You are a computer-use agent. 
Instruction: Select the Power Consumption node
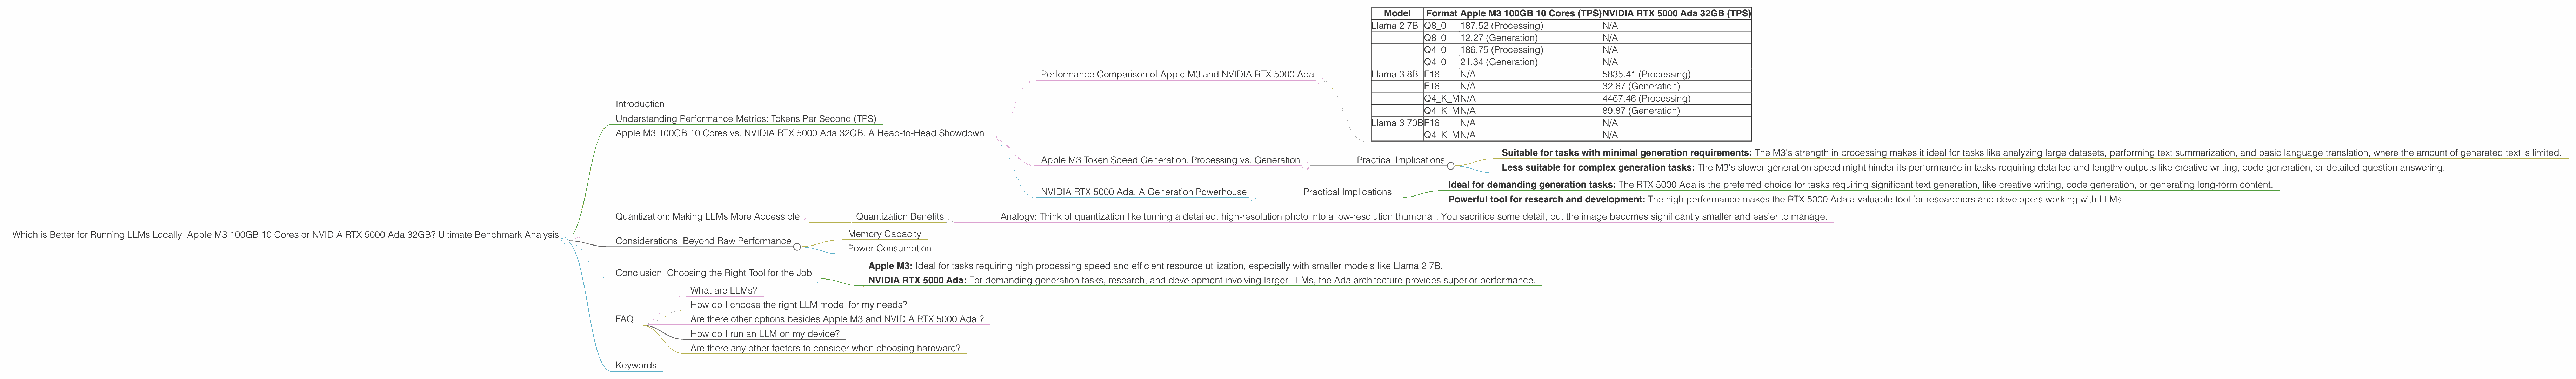coord(889,248)
